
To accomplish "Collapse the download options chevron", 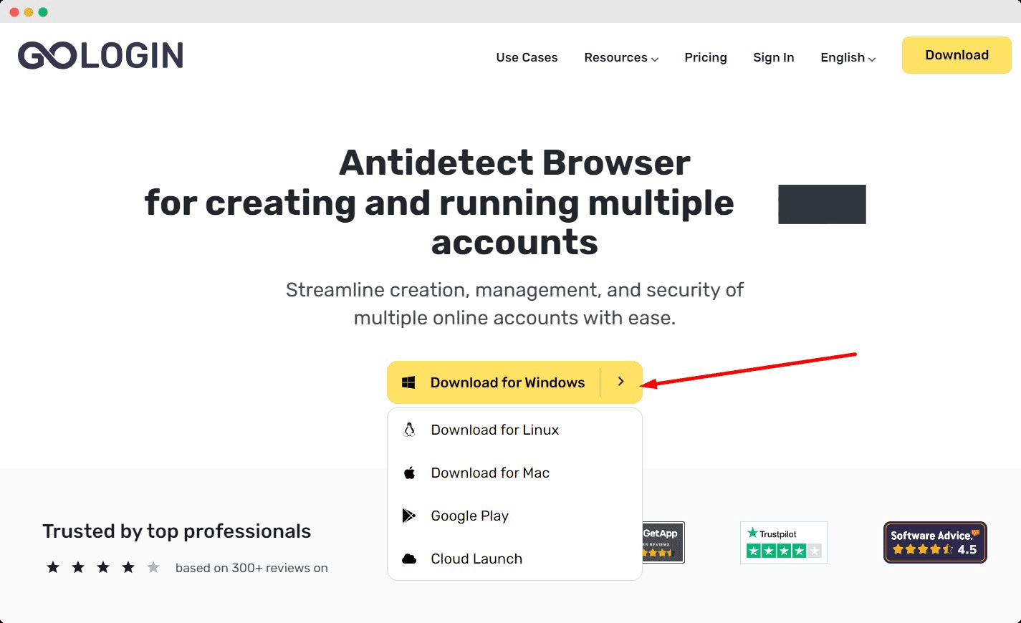I will click(621, 382).
